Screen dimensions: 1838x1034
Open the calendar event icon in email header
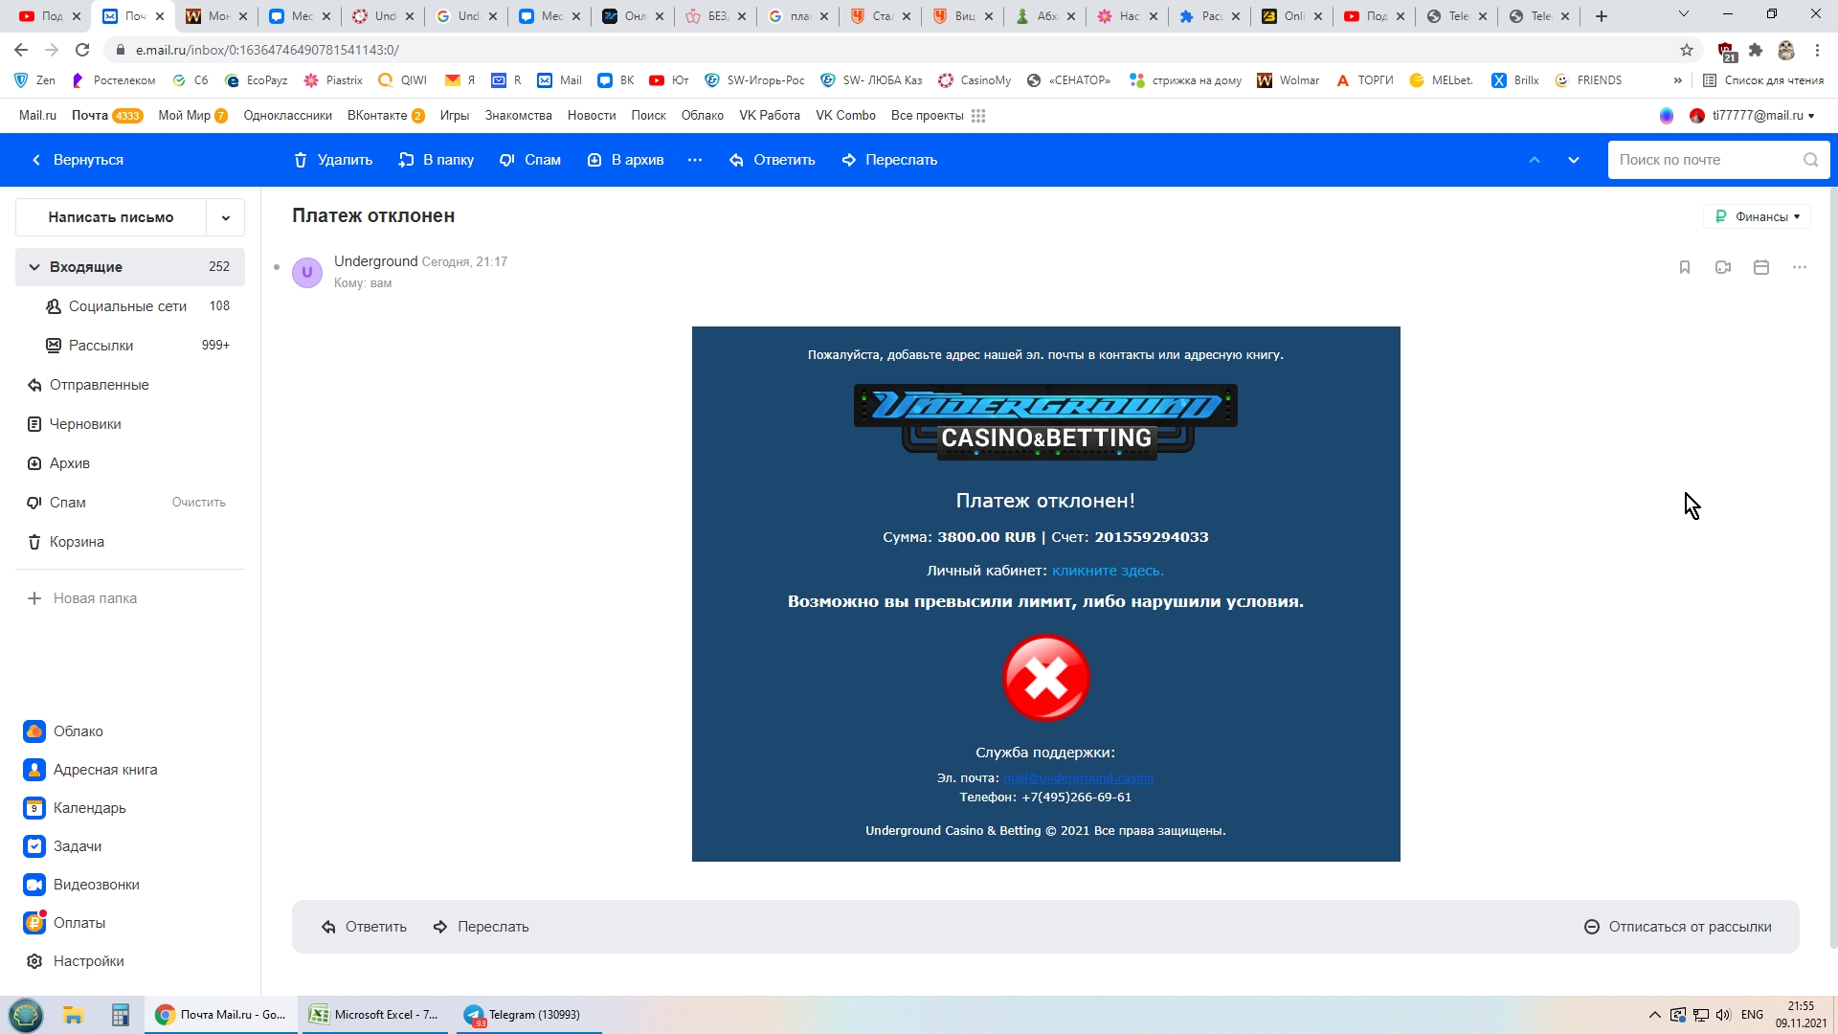point(1761,267)
